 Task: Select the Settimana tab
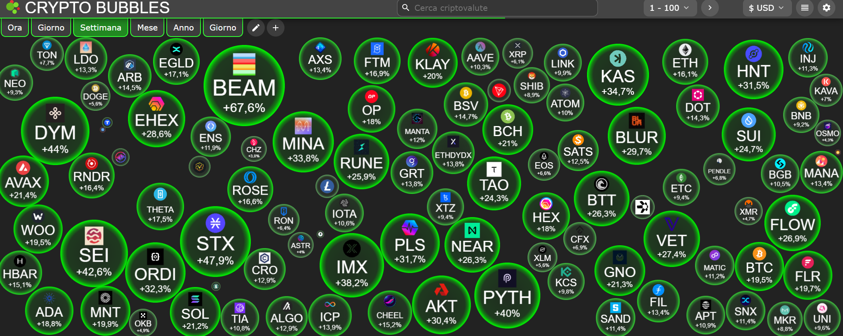pyautogui.click(x=100, y=28)
